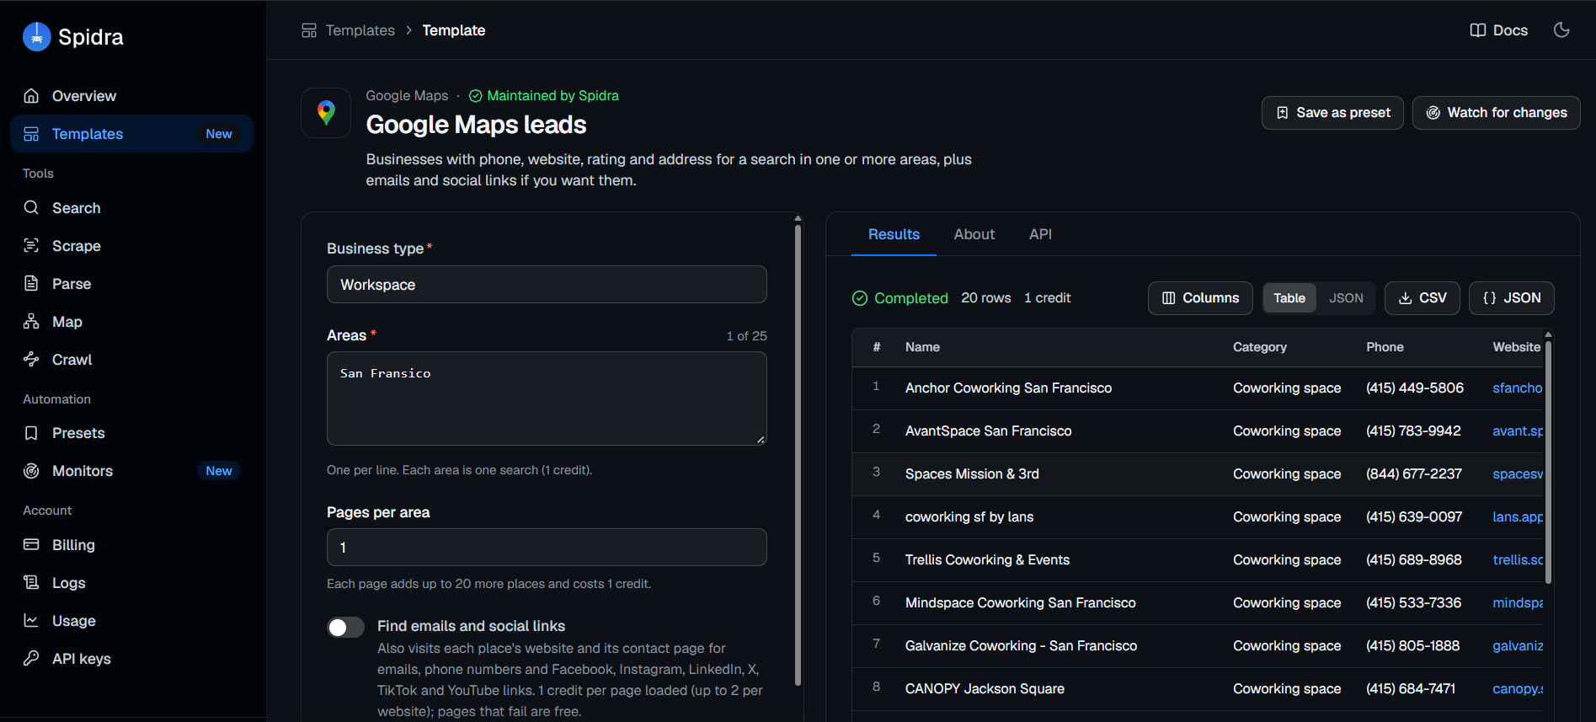The width and height of the screenshot is (1596, 722).
Task: Open the Docs link
Action: coord(1499,30)
